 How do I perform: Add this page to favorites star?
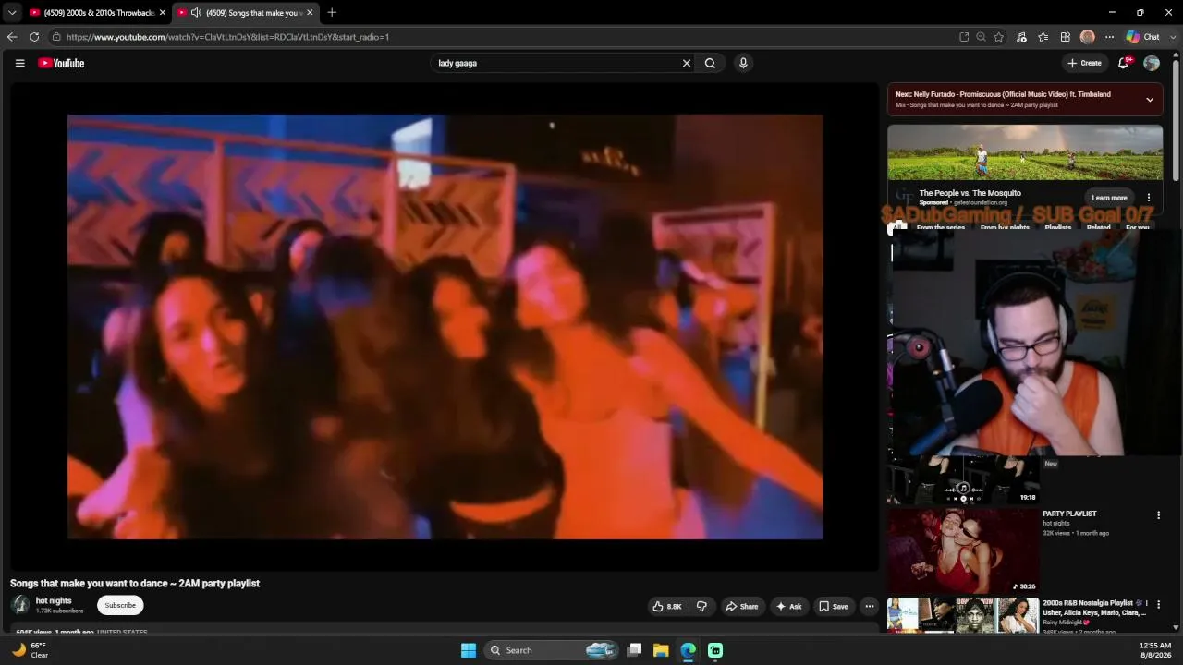click(999, 37)
